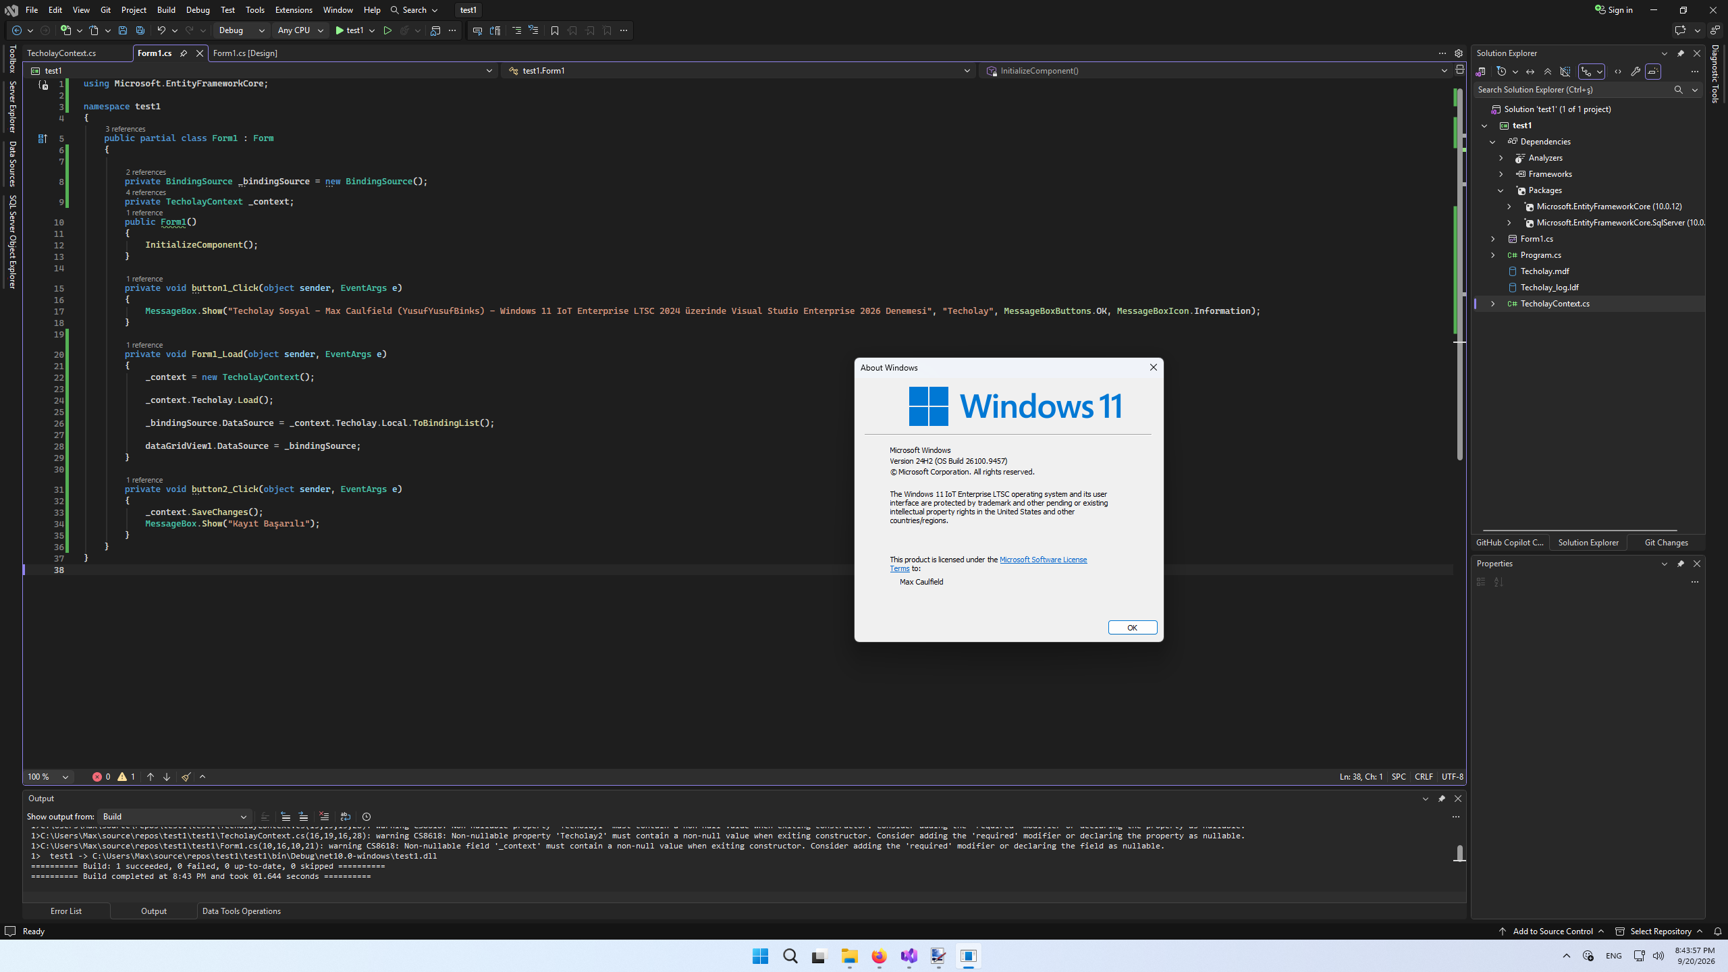
Task: Click the code cleanup broom icon
Action: pyautogui.click(x=186, y=777)
